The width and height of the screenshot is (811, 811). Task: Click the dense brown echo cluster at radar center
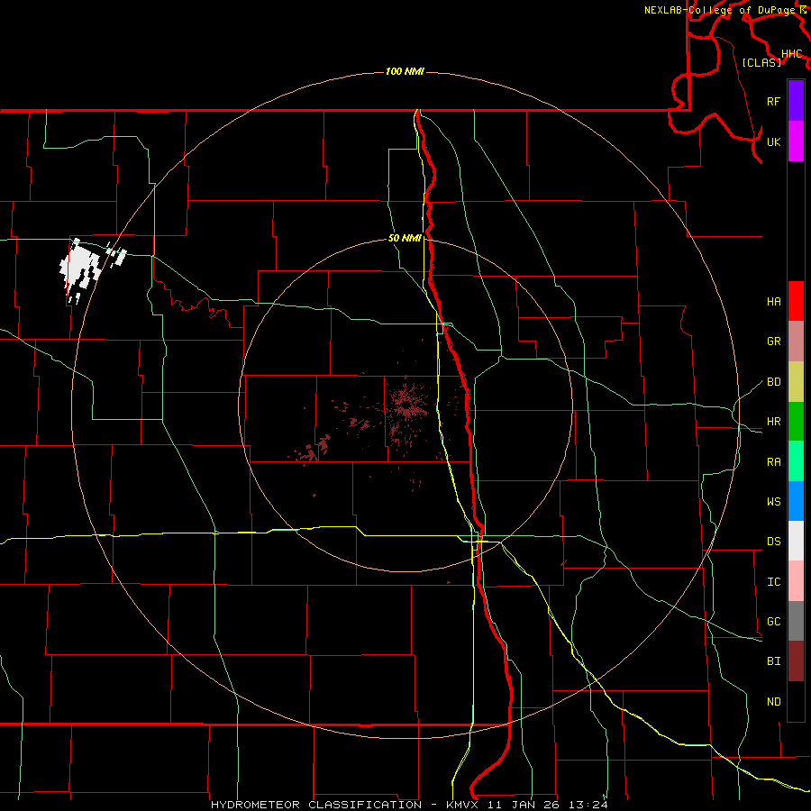[406, 406]
